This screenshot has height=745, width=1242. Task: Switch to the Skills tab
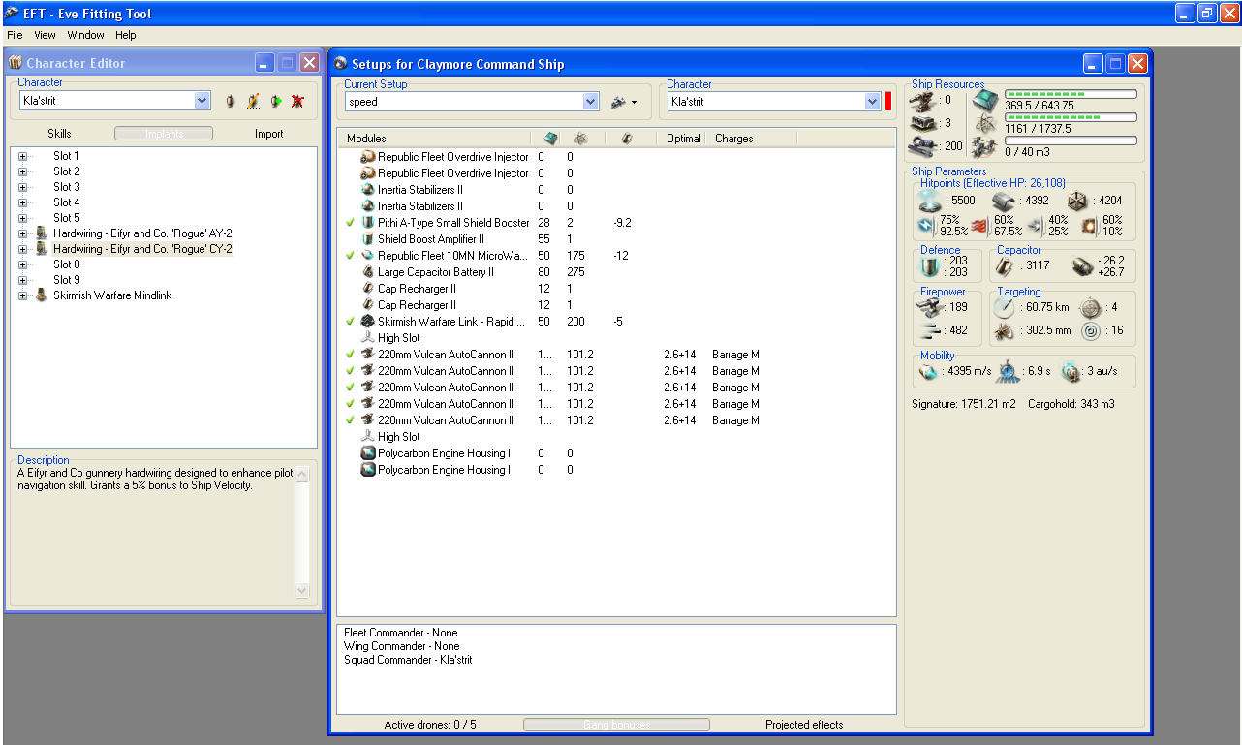click(x=59, y=134)
